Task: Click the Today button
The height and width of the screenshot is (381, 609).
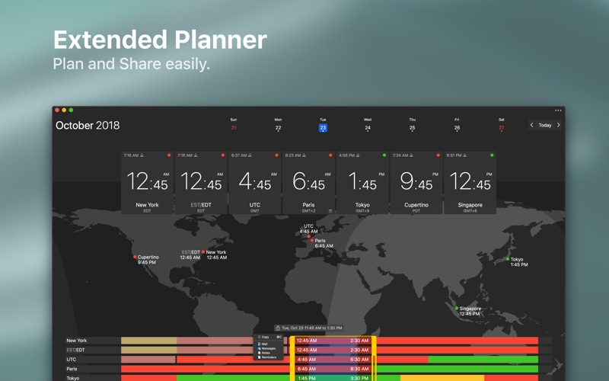Action: click(545, 125)
